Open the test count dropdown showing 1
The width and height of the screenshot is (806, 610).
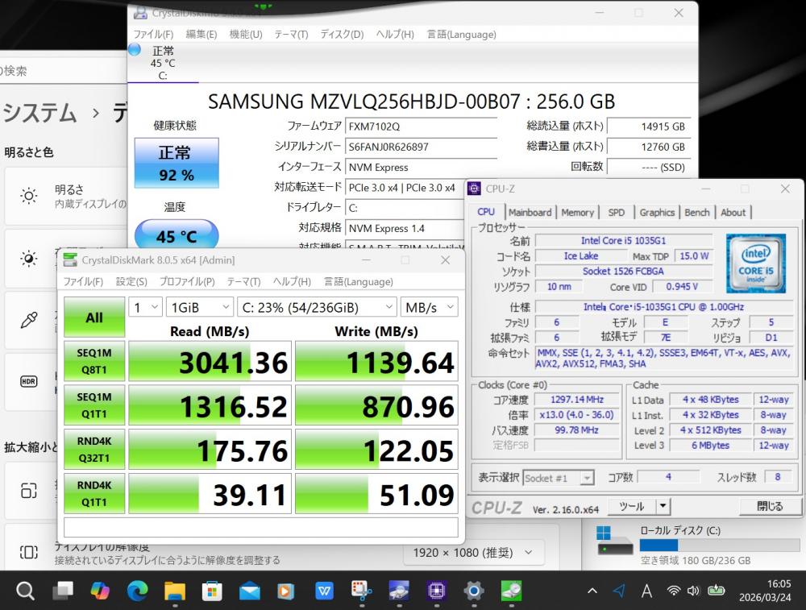(x=145, y=307)
